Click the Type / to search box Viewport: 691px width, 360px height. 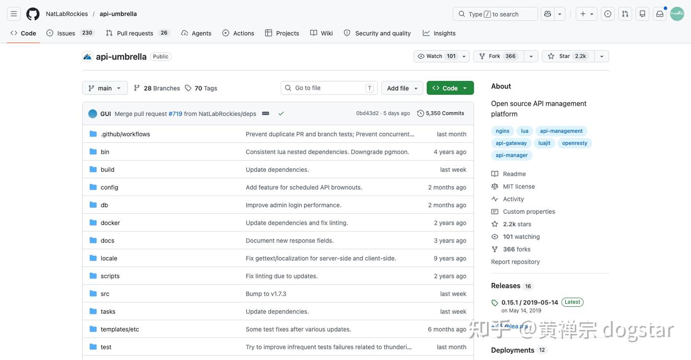495,14
